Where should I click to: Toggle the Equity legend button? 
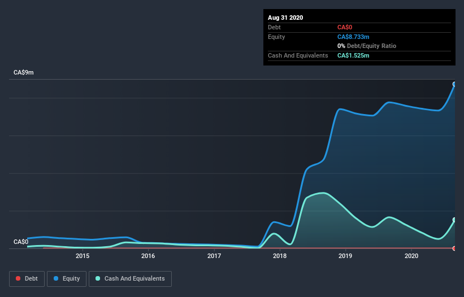click(x=67, y=279)
